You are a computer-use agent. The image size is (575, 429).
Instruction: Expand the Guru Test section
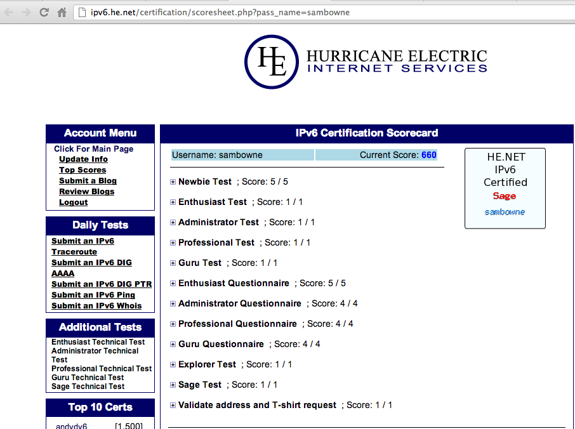click(x=173, y=263)
